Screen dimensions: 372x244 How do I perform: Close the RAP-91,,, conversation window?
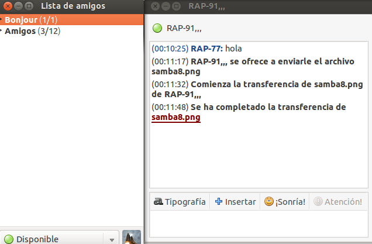click(155, 6)
